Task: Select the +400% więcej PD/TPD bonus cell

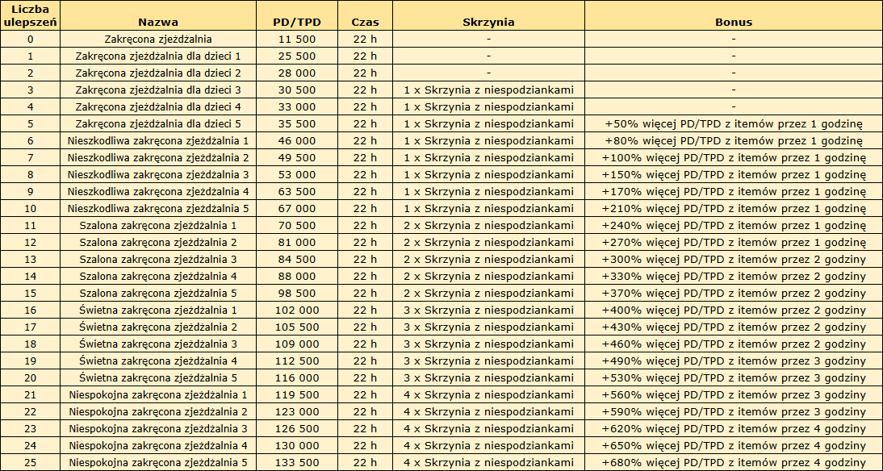Action: coord(733,310)
